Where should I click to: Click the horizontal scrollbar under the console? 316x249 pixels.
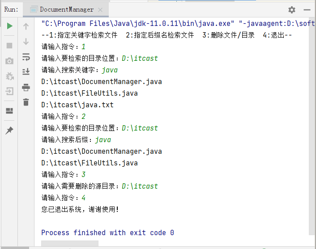click(x=69, y=244)
